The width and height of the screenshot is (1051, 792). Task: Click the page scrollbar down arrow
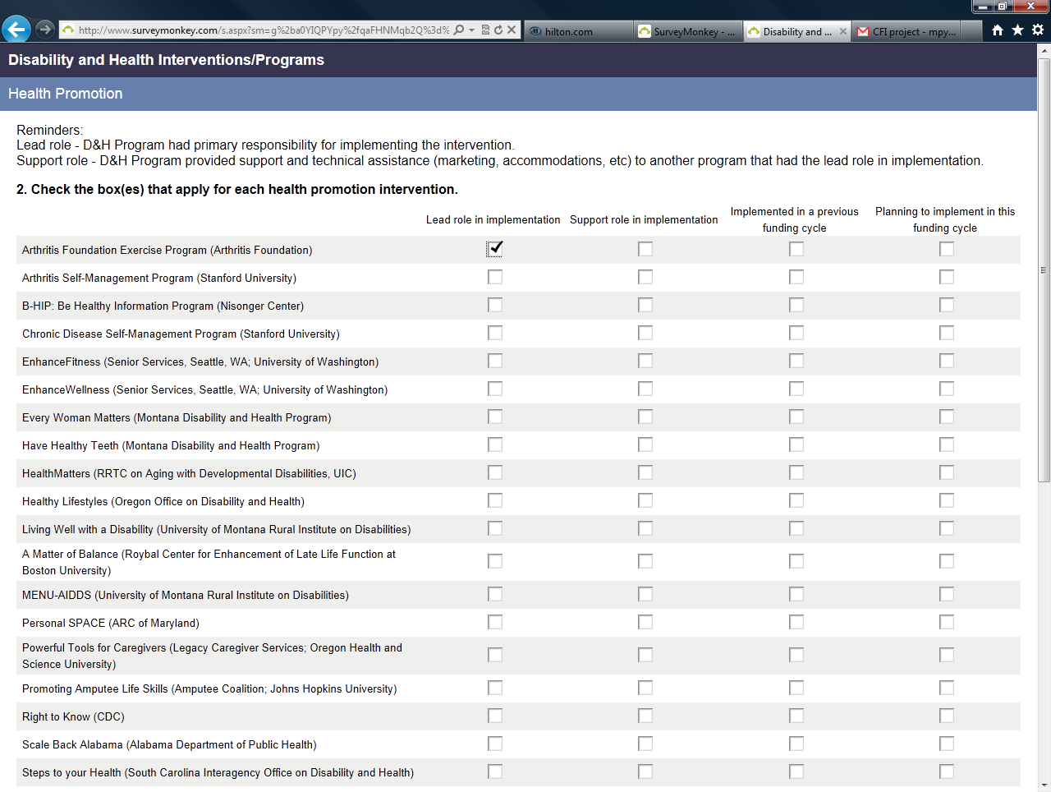[x=1044, y=785]
